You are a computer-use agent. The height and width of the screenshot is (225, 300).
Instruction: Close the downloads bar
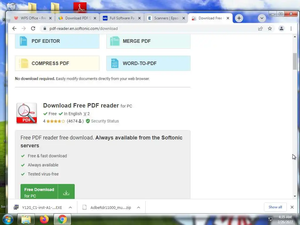[x=292, y=207]
